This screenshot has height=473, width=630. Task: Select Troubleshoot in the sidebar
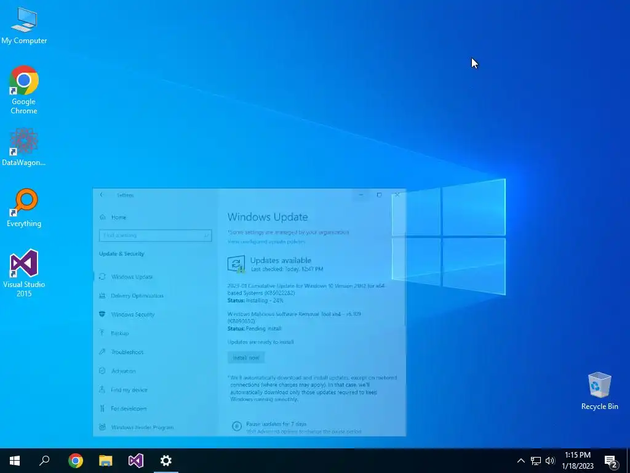click(x=156, y=352)
